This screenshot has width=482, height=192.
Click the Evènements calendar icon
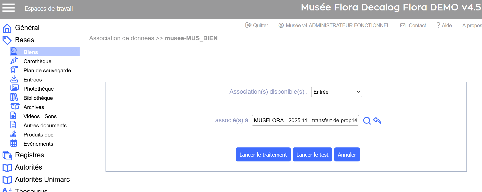[x=14, y=143]
